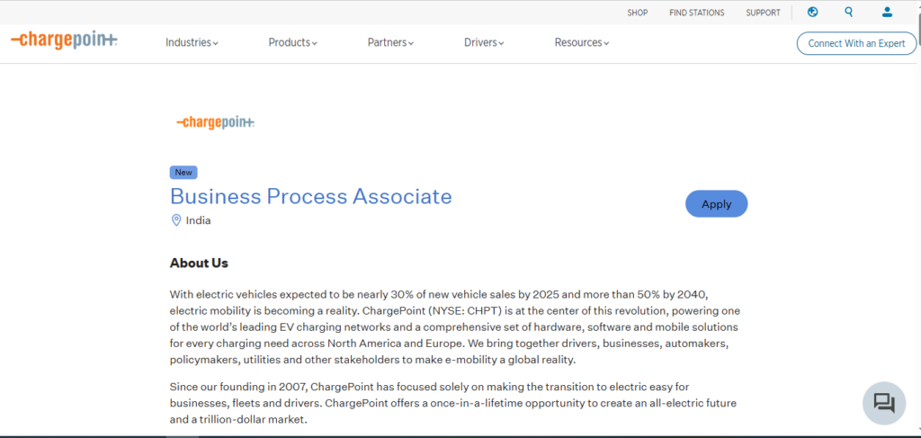This screenshot has height=438, width=921.
Task: Open the SHOP link
Action: [638, 13]
